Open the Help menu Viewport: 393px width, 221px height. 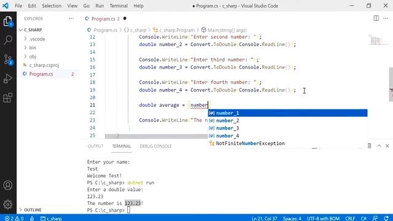point(138,6)
